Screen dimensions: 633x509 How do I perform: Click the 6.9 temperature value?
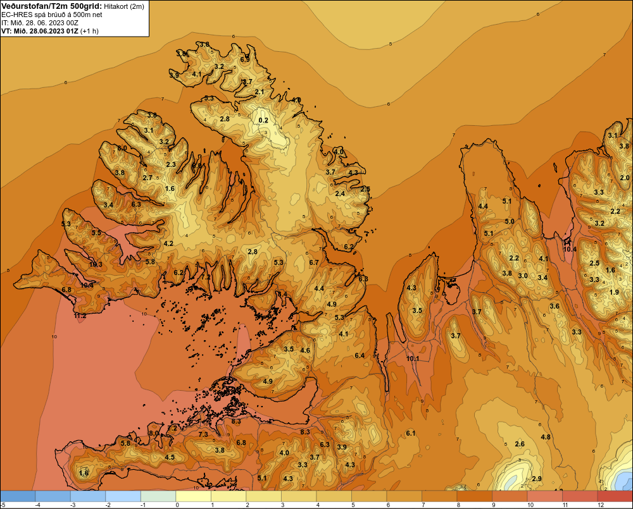coord(245,59)
